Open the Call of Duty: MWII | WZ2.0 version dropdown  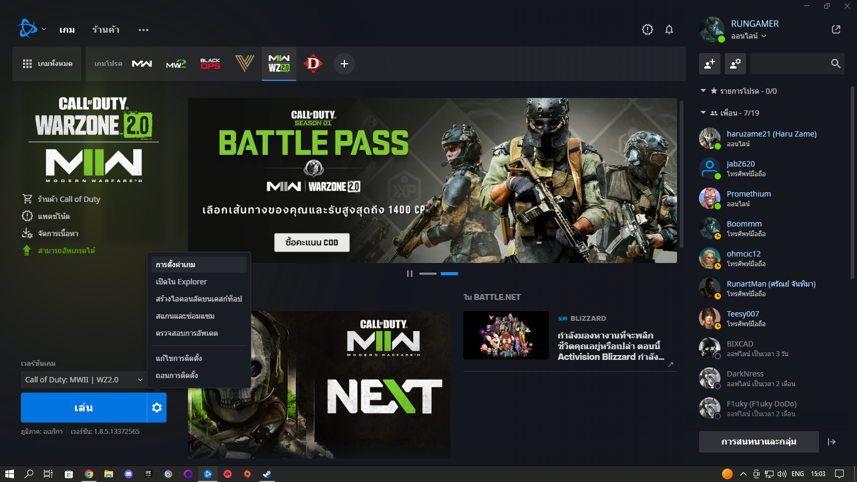point(84,380)
